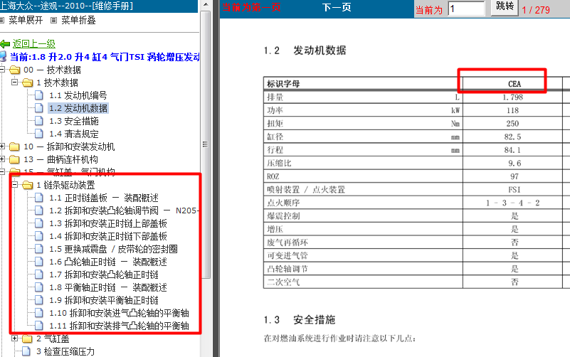570x357 pixels.
Task: Open 1.3 拆卸和安装正时链上部盖板
Action: click(x=108, y=223)
